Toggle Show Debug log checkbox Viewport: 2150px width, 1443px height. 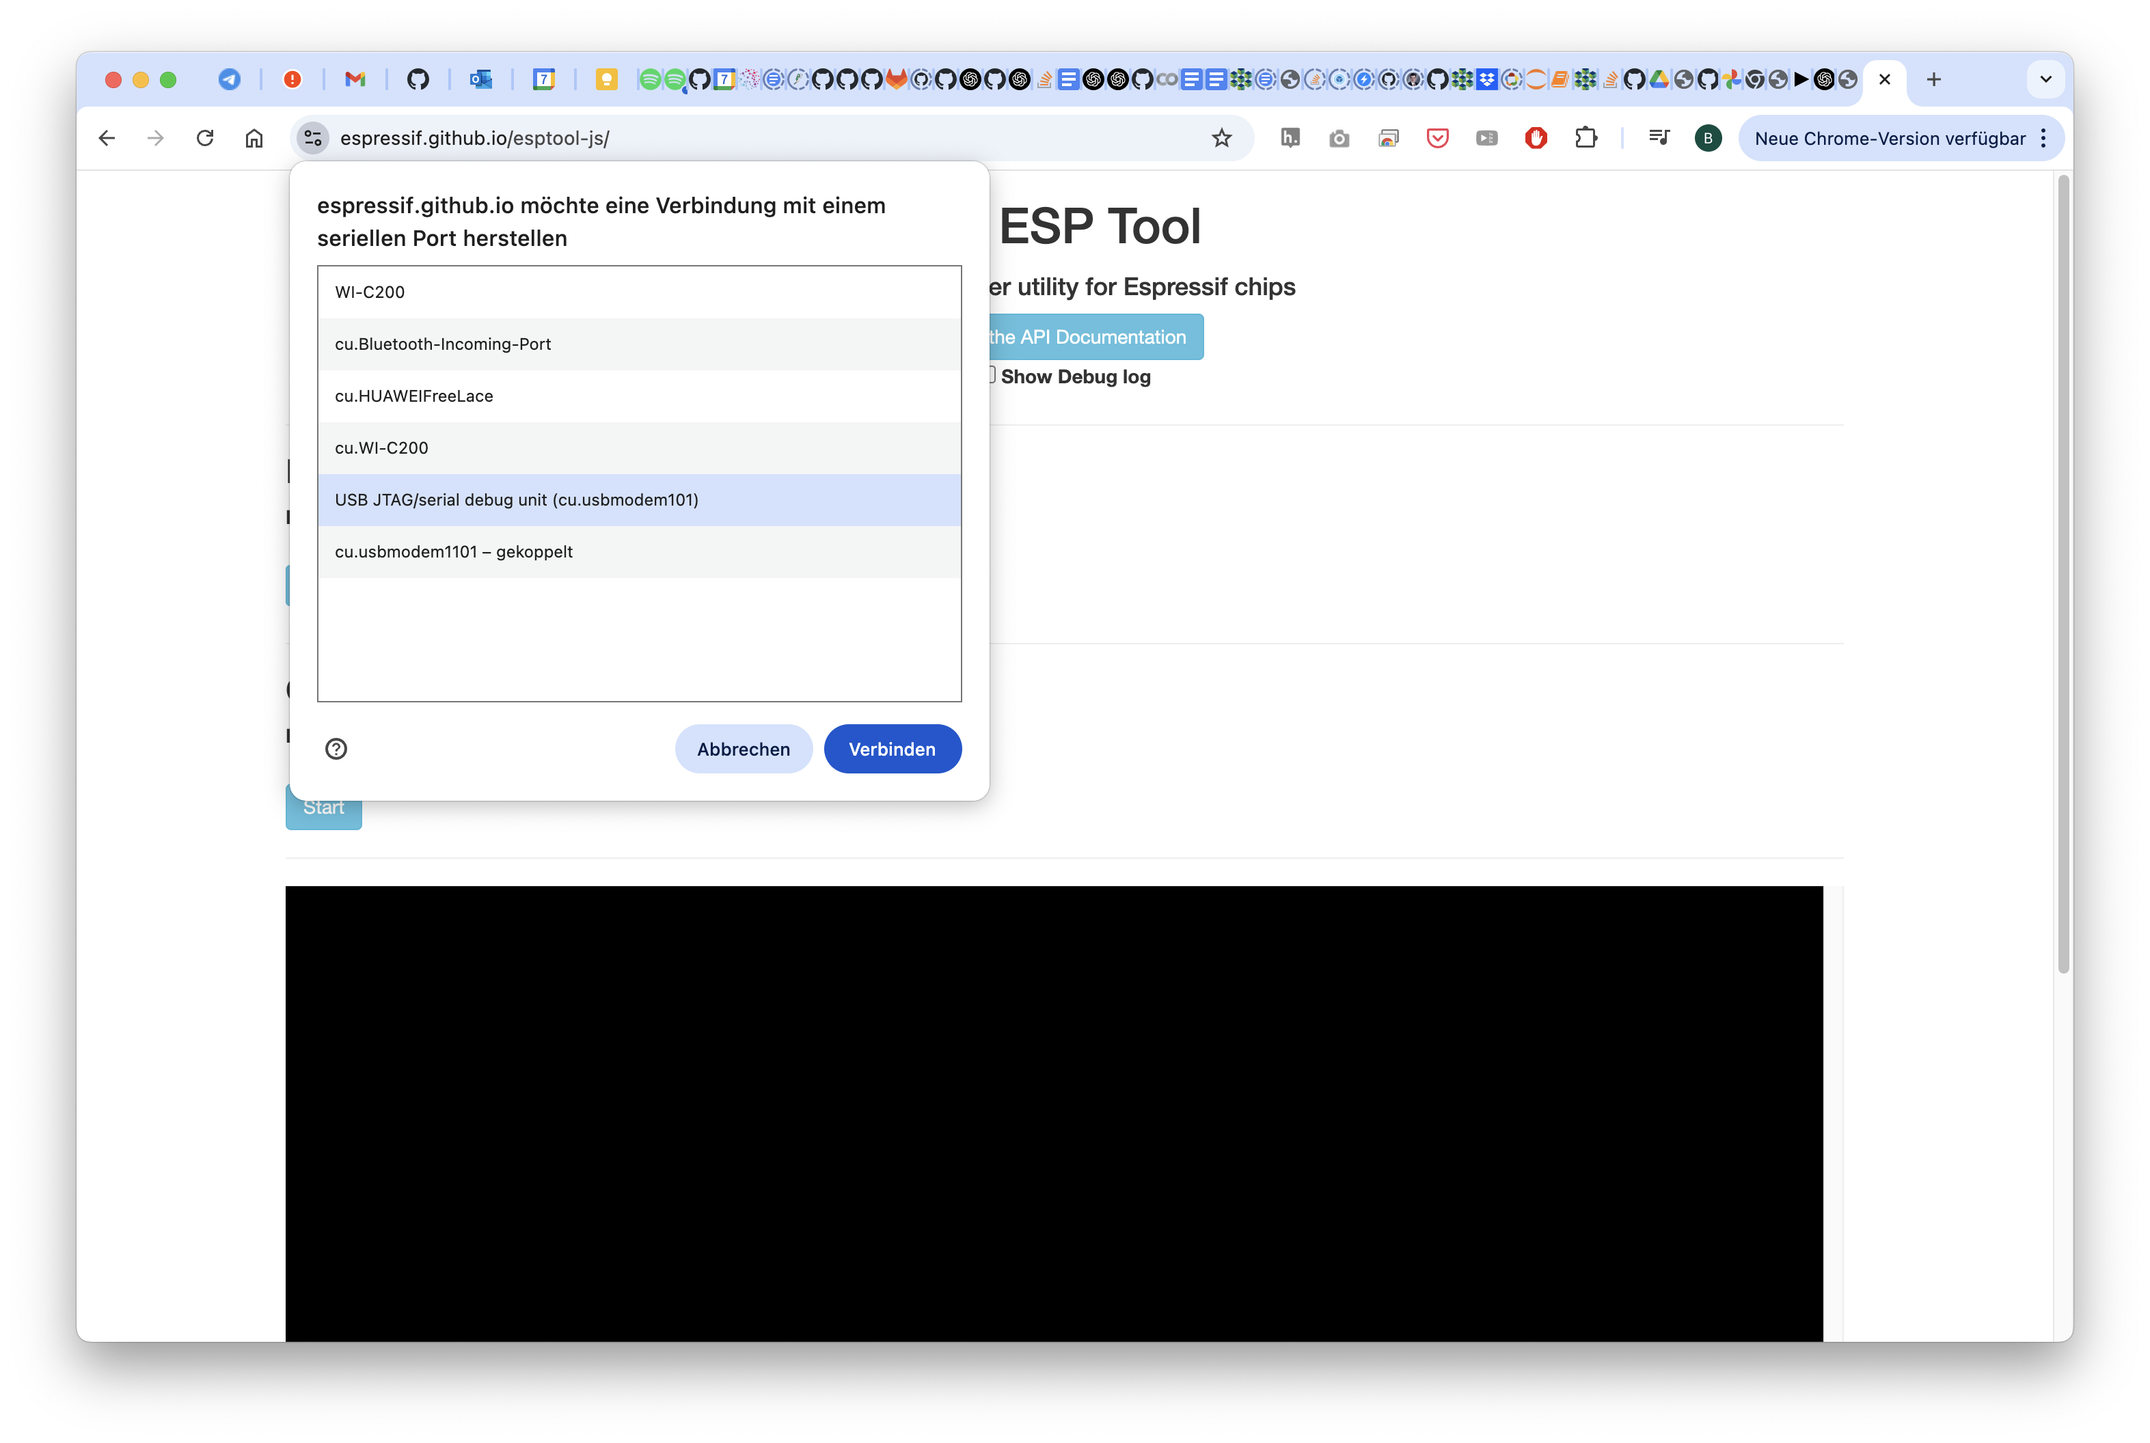coord(991,374)
